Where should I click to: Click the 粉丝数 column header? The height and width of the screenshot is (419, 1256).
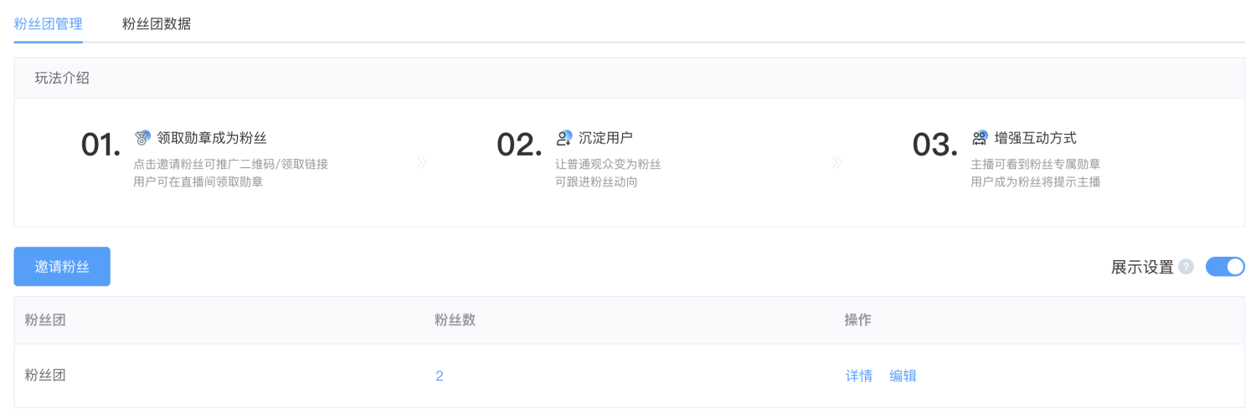click(456, 320)
